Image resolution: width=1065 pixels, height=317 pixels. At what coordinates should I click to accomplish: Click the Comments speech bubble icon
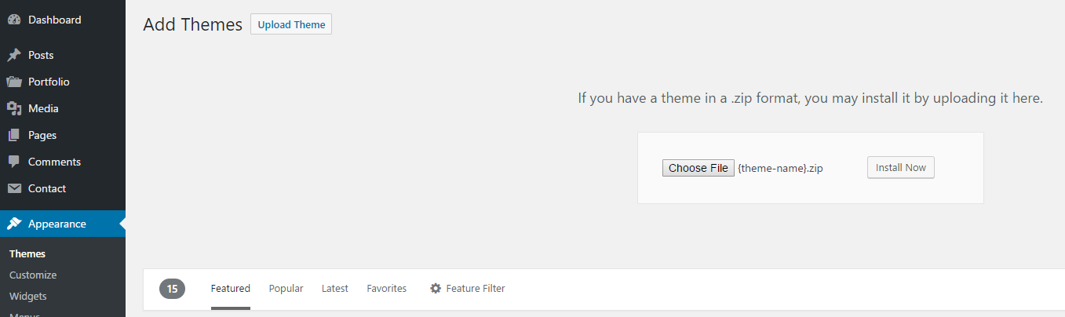[14, 162]
